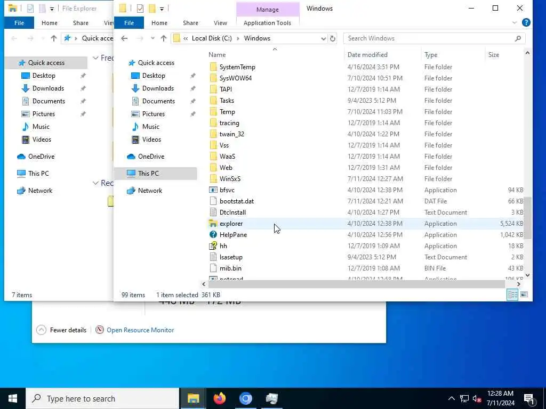Select the SystemTemp folder icon
Viewport: 546px width, 409px height.
click(213, 67)
